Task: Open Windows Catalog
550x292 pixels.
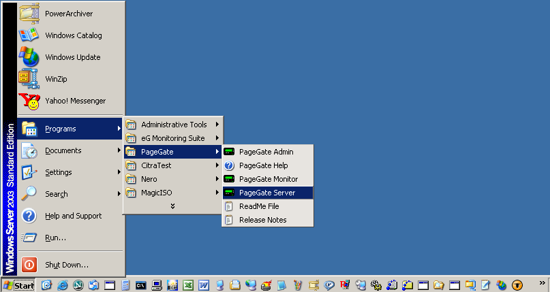Action: point(70,35)
